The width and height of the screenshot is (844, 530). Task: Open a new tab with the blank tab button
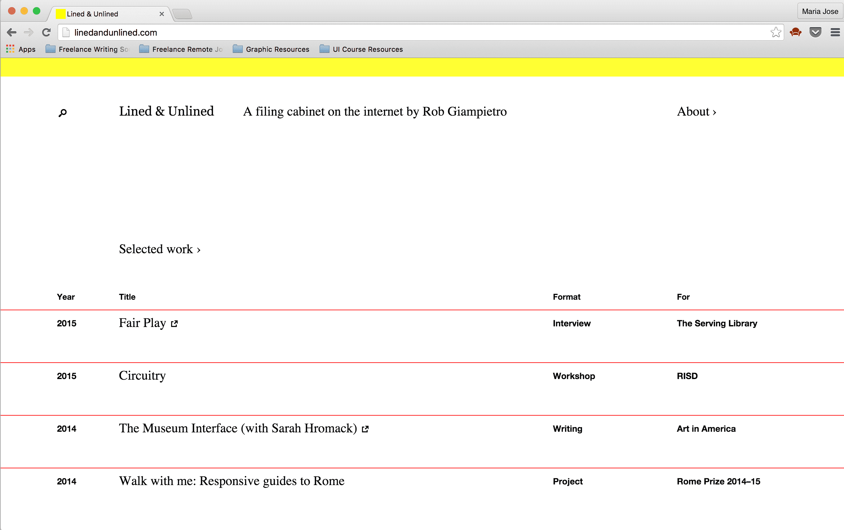182,14
